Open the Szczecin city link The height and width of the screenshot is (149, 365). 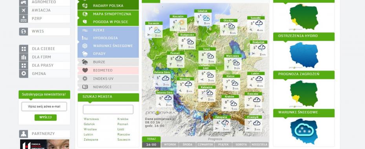124,140
